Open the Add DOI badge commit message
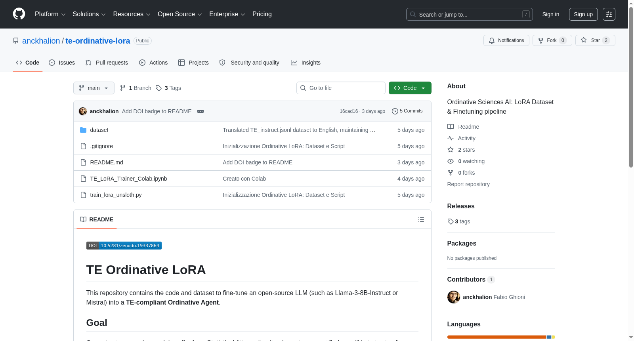 157,111
